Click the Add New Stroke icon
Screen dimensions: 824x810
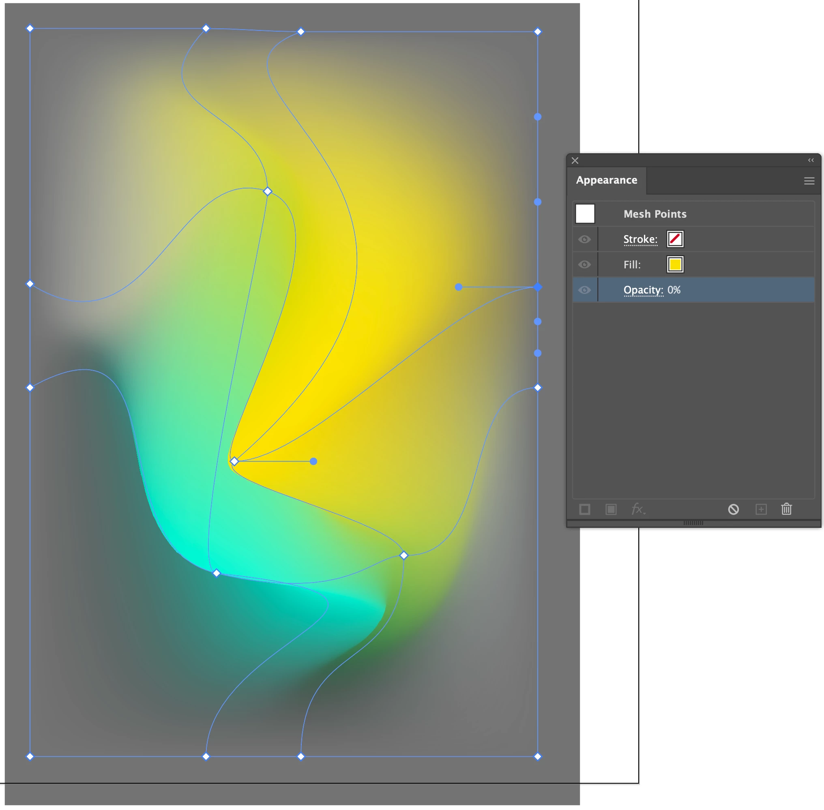tap(585, 509)
